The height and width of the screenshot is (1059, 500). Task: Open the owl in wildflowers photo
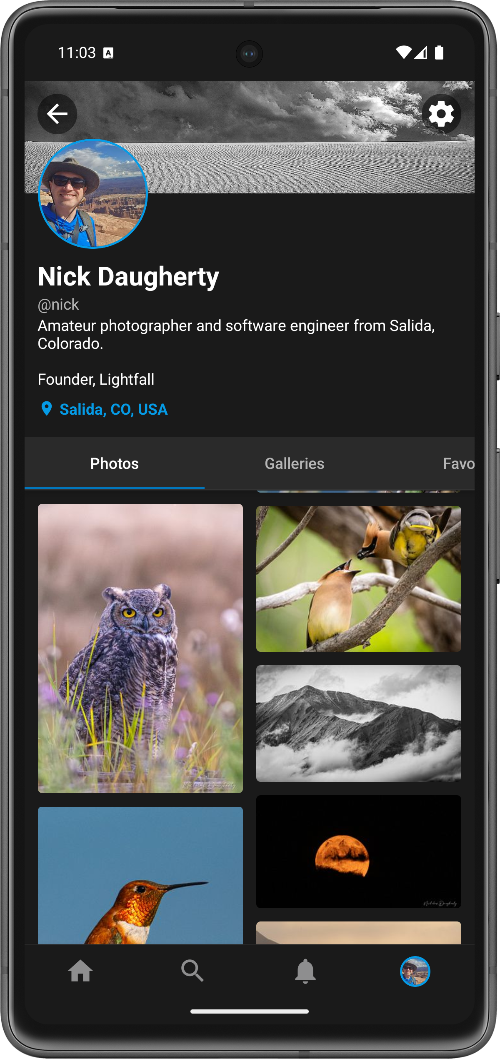(140, 648)
